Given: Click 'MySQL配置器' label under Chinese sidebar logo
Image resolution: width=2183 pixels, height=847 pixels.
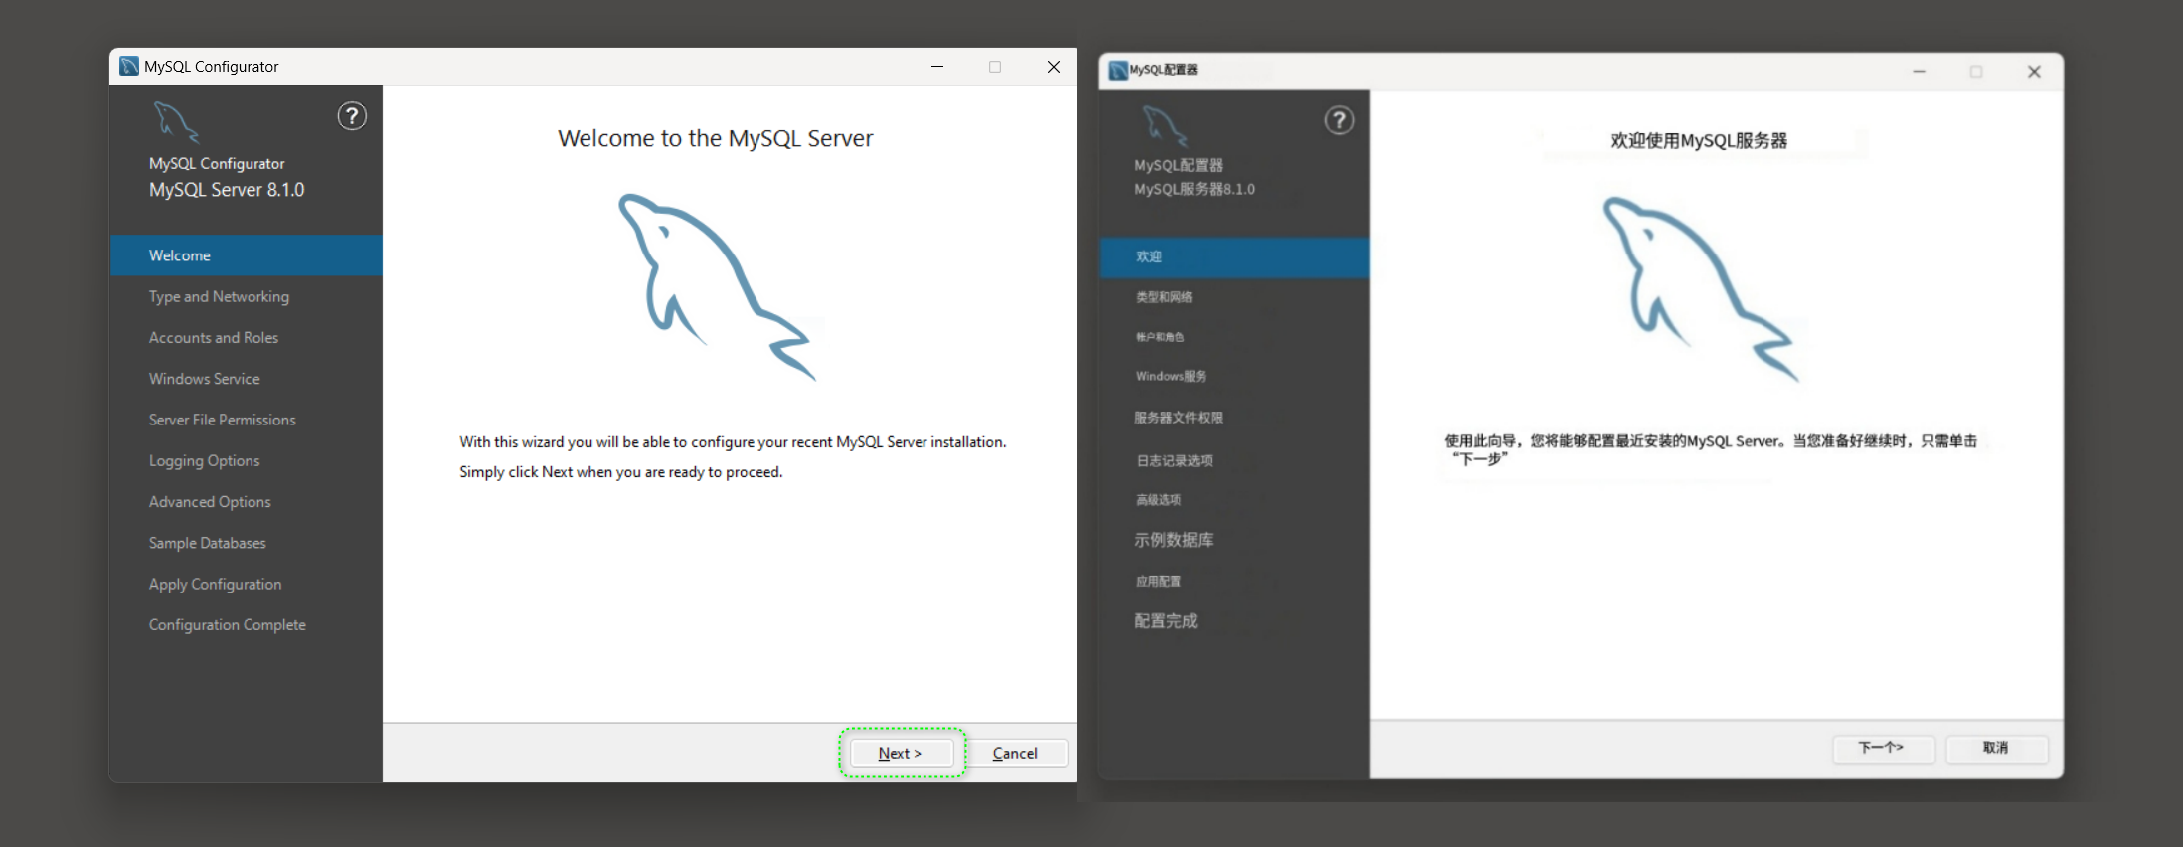Looking at the screenshot, I should coord(1178,165).
